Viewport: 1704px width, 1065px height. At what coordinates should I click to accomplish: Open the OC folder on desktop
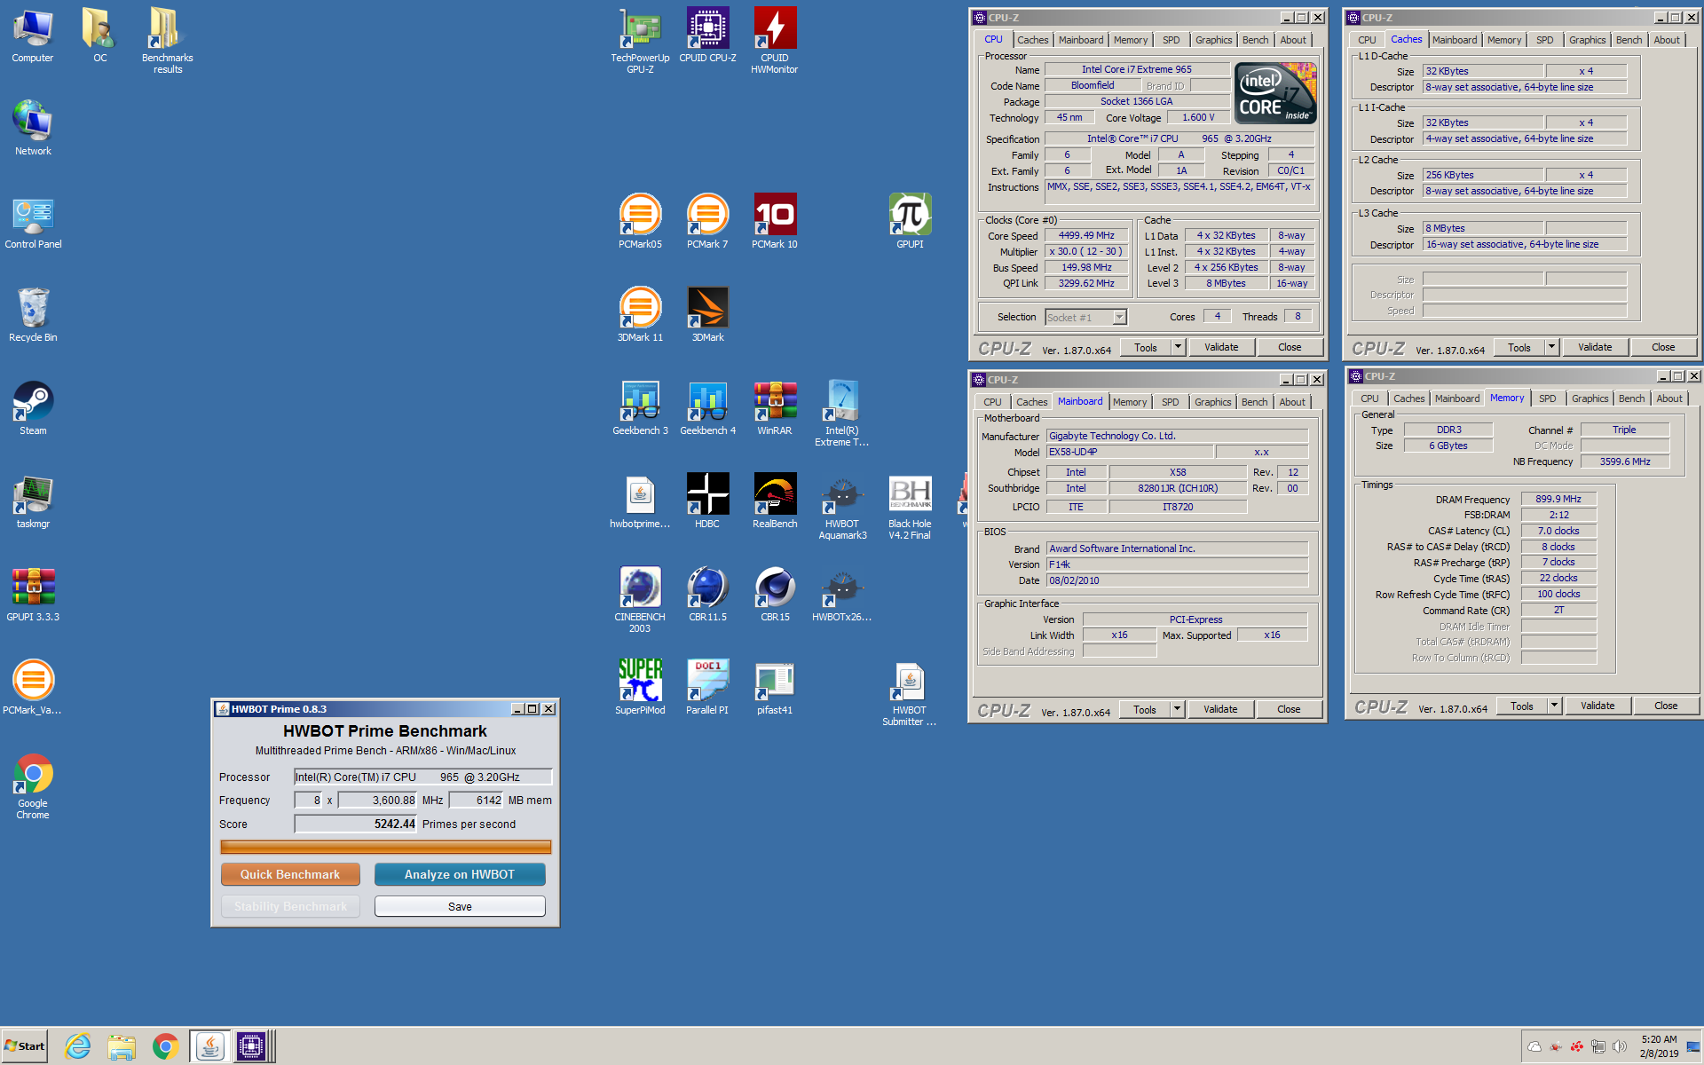click(x=99, y=35)
